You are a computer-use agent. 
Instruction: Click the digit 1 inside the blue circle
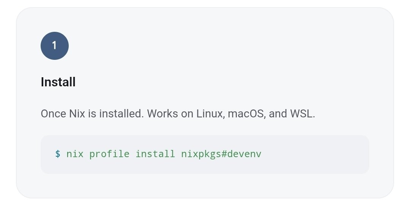(54, 46)
